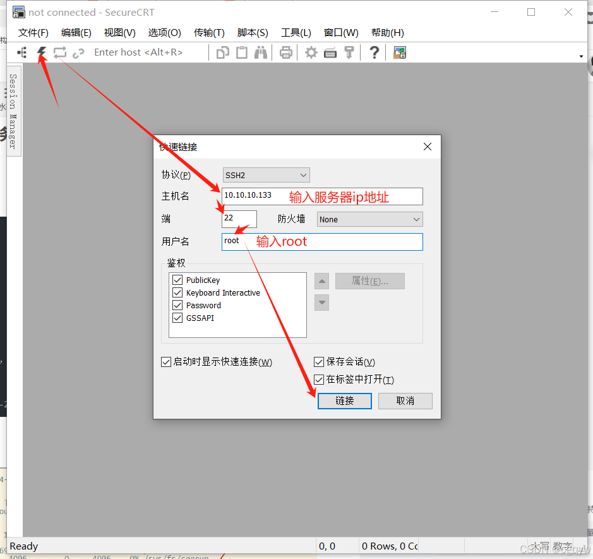Toggle the PublicKey authentication checkbox

point(177,280)
